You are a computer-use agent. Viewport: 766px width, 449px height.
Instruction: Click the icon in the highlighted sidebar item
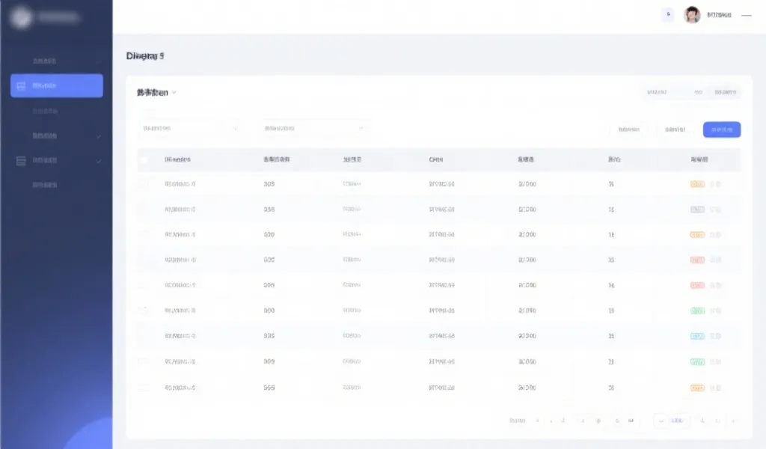[x=21, y=86]
